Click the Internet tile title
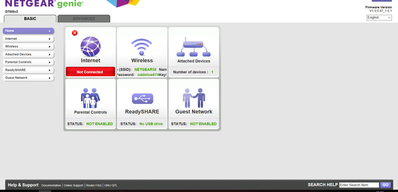Image resolution: width=398 pixels, height=192 pixels. 90,60
